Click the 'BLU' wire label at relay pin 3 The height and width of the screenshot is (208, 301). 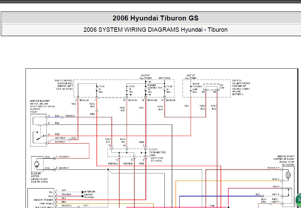[x=57, y=116]
